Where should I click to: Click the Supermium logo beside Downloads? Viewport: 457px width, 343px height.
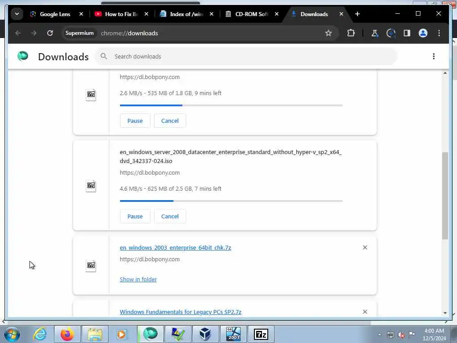(23, 56)
